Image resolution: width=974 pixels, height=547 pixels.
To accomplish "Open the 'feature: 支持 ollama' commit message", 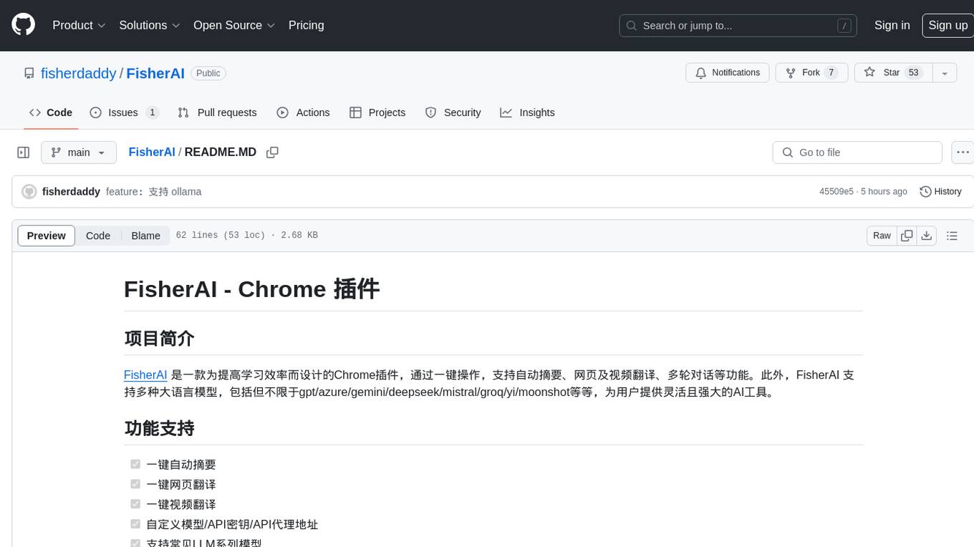I will [x=153, y=192].
